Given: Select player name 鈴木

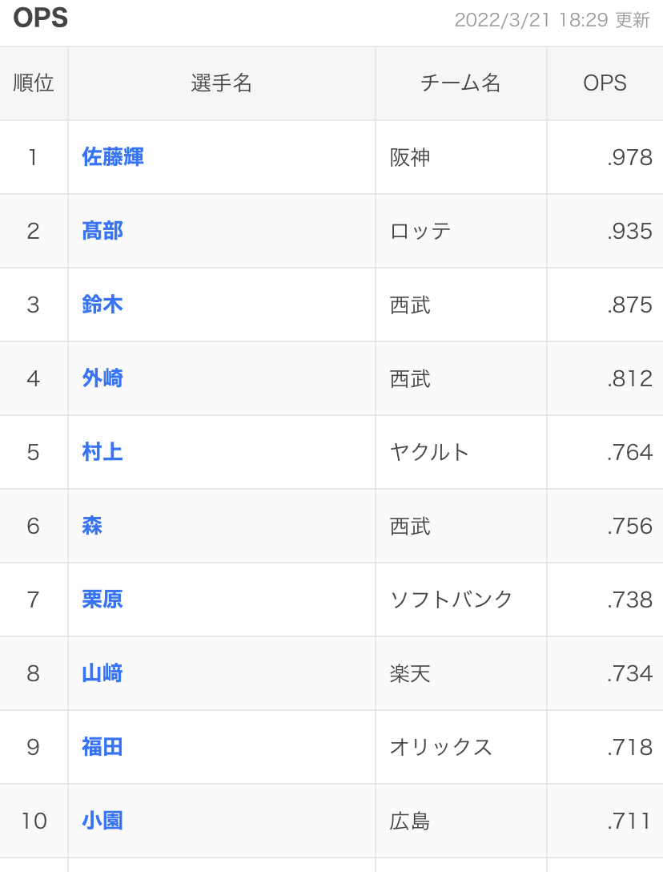Looking at the screenshot, I should click(x=102, y=305).
